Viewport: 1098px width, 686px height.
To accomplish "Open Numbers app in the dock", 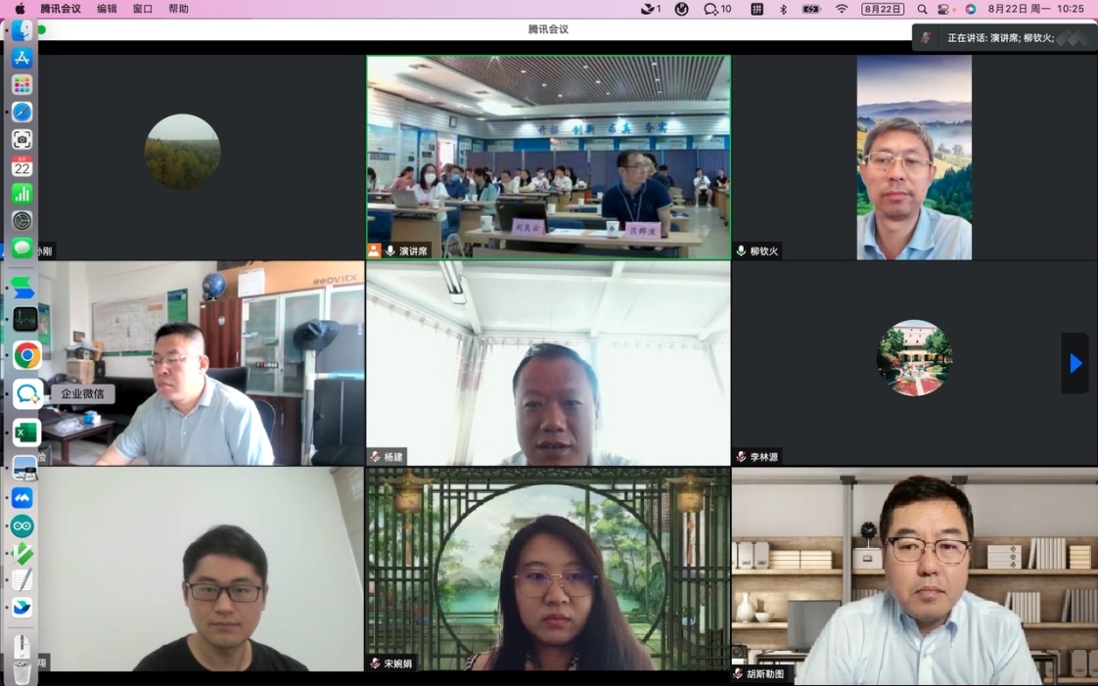I will tap(23, 194).
